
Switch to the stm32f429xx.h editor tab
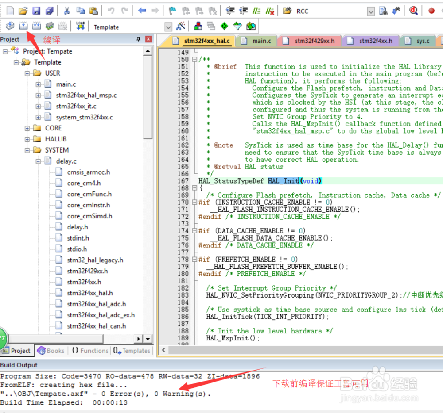[x=309, y=41]
